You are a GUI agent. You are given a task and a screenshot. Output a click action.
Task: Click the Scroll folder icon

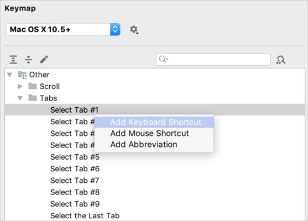[x=33, y=86]
